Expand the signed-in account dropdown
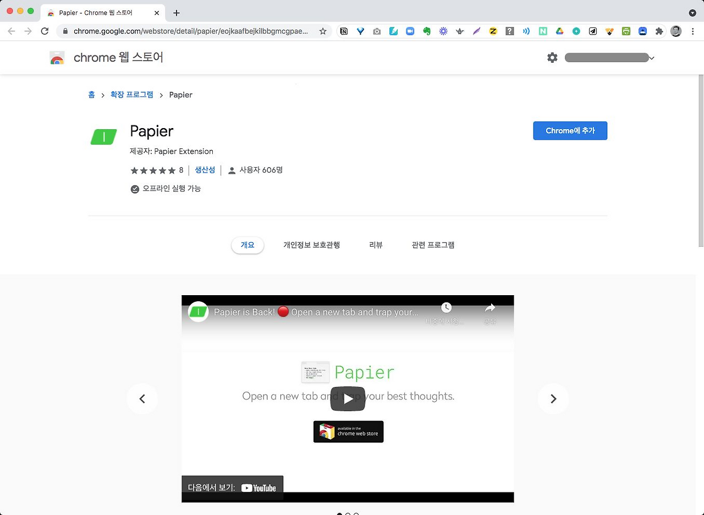Screen dimensions: 704x515 pyautogui.click(x=652, y=58)
